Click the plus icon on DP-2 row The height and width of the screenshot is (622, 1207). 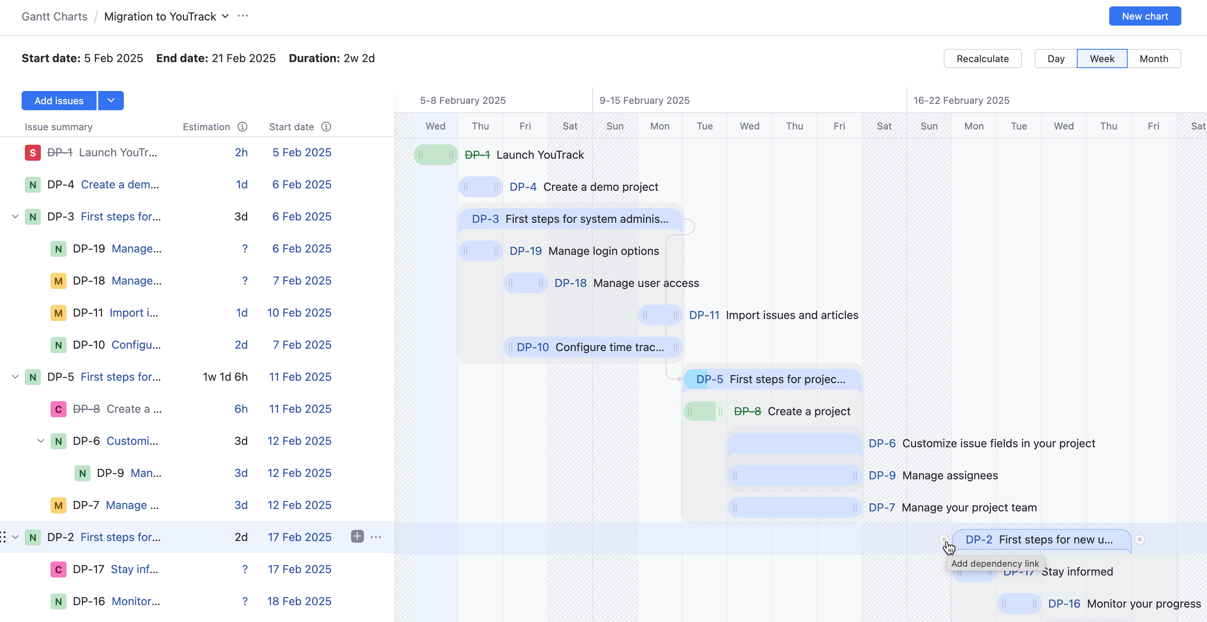pyautogui.click(x=357, y=537)
